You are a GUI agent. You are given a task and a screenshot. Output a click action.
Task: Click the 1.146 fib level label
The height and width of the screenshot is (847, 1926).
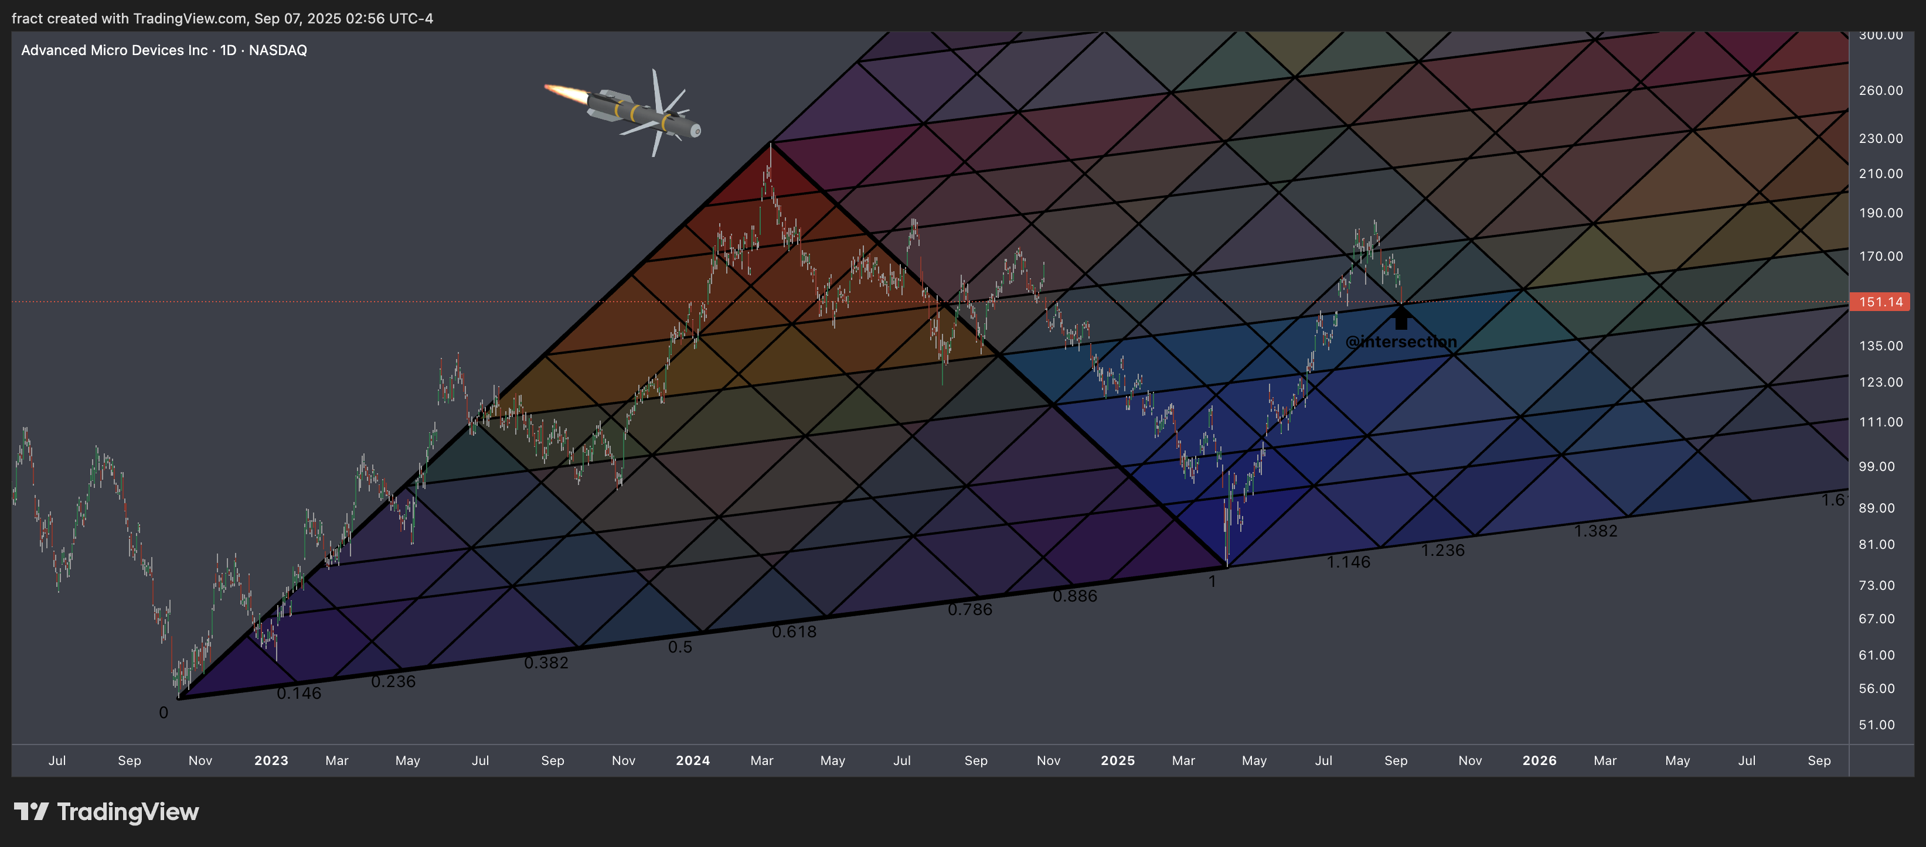click(x=1349, y=562)
